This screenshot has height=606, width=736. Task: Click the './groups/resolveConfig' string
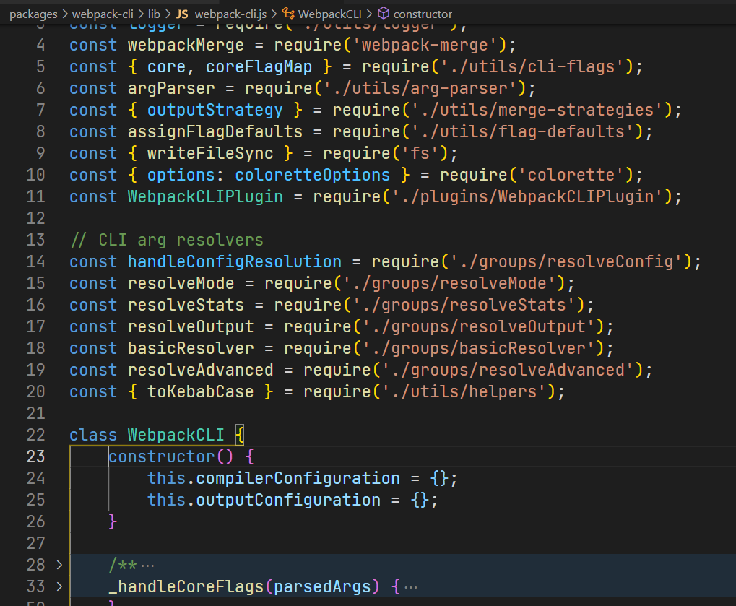pyautogui.click(x=566, y=261)
